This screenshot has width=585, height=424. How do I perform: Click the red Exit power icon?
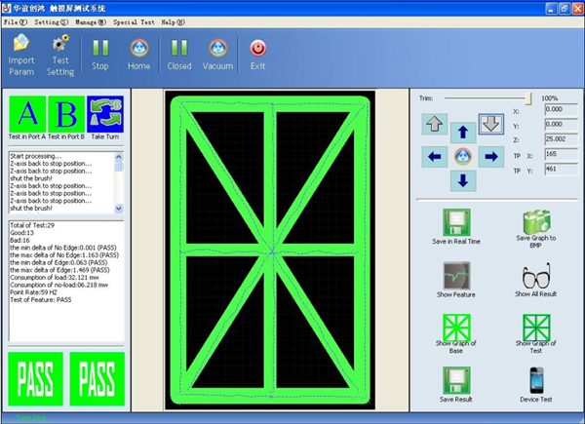coord(257,48)
